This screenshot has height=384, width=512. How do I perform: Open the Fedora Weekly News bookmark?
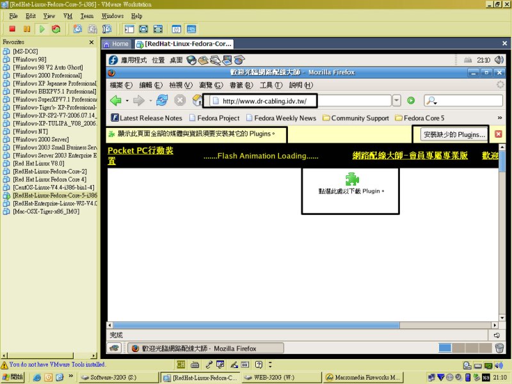(281, 118)
